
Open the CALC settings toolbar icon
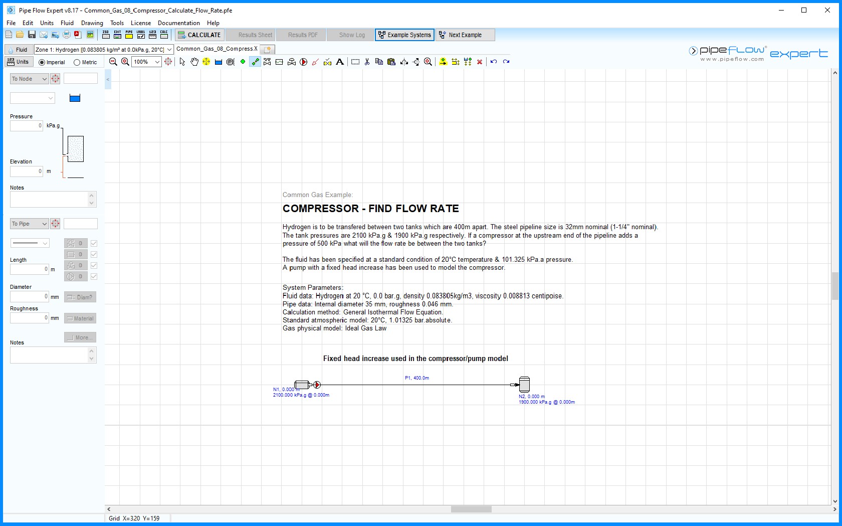[164, 35]
